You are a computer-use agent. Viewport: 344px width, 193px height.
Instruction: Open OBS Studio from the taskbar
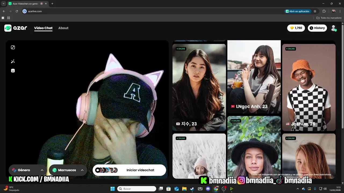pos(224,189)
